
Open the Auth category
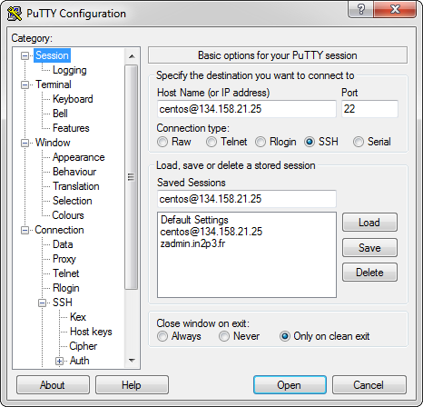(79, 361)
